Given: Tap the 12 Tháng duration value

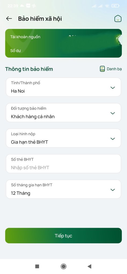Looking at the screenshot, I should [20, 193].
